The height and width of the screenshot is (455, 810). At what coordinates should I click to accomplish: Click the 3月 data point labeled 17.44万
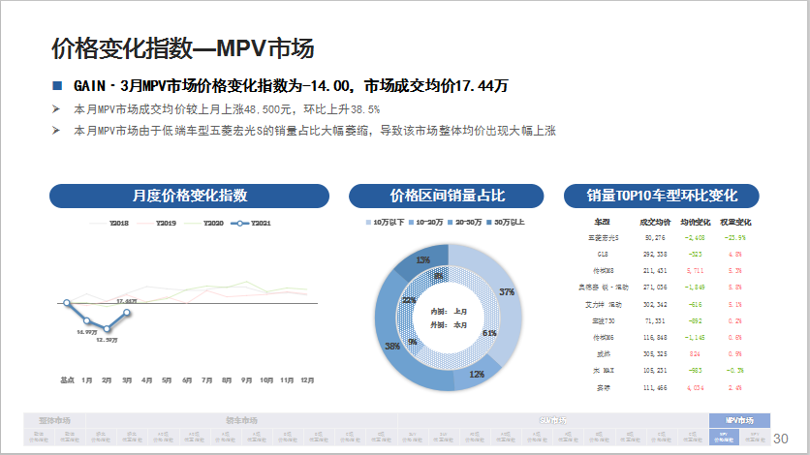click(x=127, y=312)
